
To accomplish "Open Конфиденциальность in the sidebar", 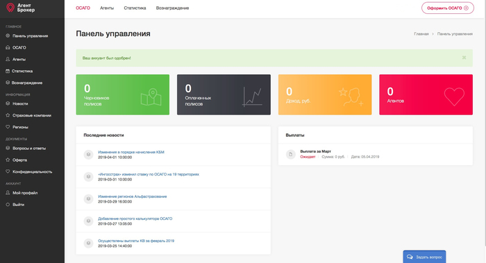I will coord(29,171).
